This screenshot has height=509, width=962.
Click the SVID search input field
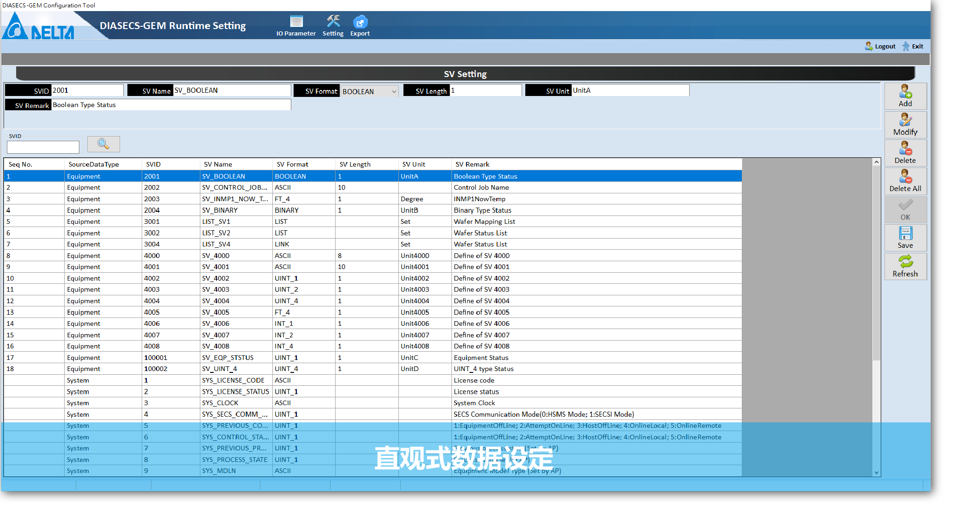point(43,147)
